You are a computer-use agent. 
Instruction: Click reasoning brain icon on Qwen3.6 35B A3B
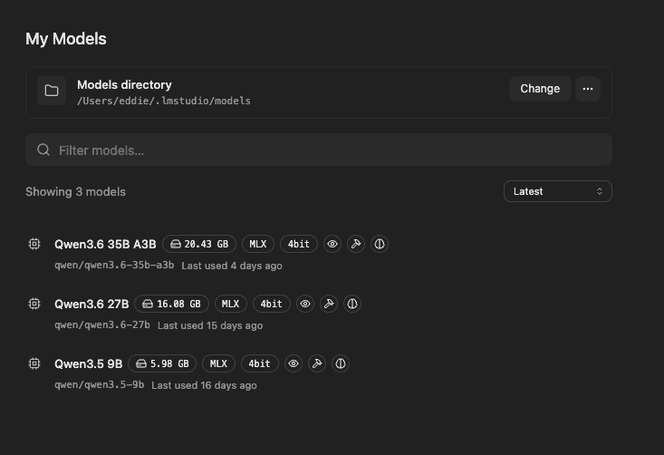(380, 244)
